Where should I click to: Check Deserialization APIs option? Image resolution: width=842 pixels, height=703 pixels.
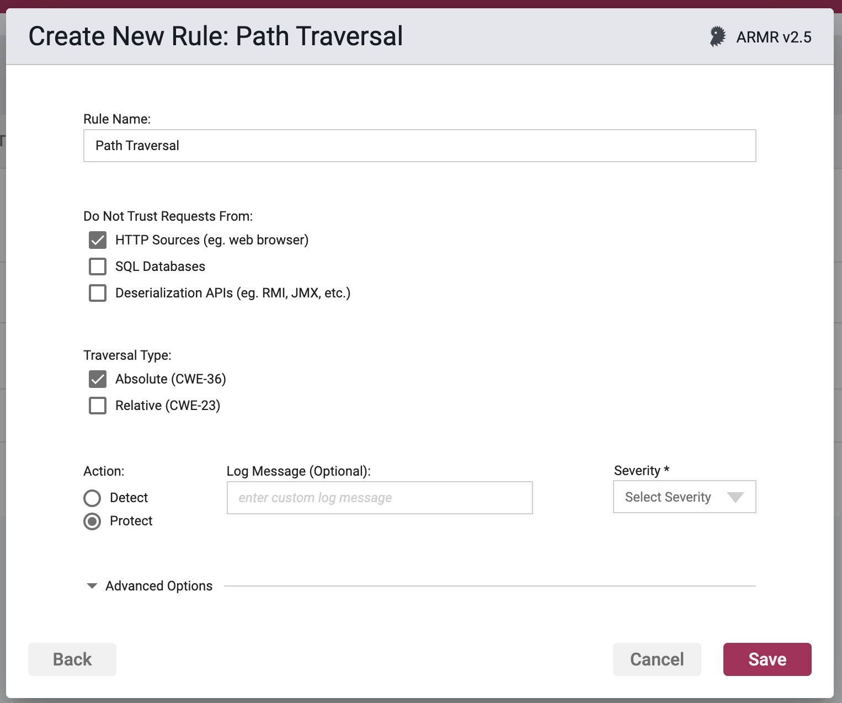point(98,293)
